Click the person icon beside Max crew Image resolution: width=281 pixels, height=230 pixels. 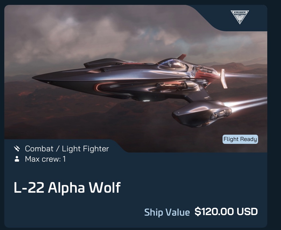[17, 159]
